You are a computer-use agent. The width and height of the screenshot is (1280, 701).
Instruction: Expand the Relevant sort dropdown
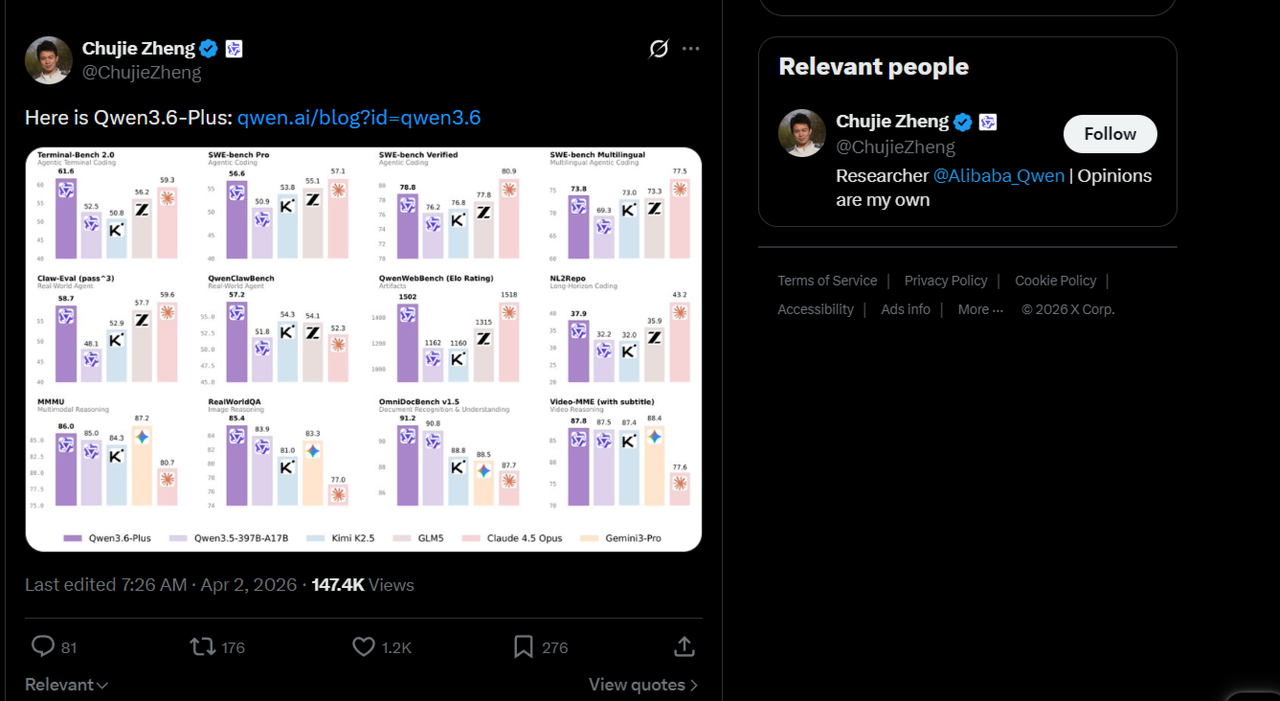66,685
